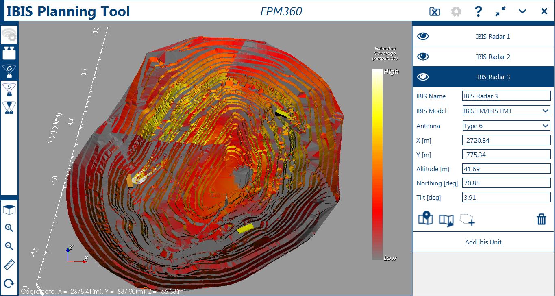Expand the title bar chevron menu
Image resolution: width=555 pixels, height=296 pixels.
pos(522,11)
